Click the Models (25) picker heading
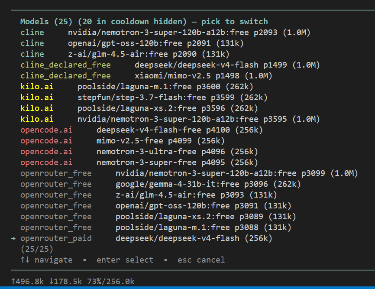375x289 pixels. tap(144, 22)
